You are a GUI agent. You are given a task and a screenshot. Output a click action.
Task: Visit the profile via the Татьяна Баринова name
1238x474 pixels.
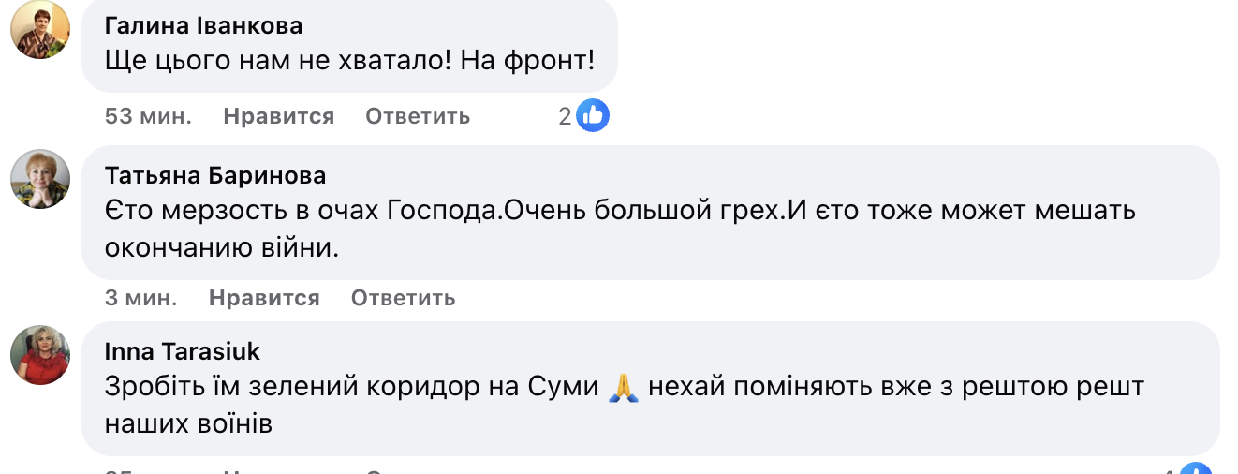215,176
